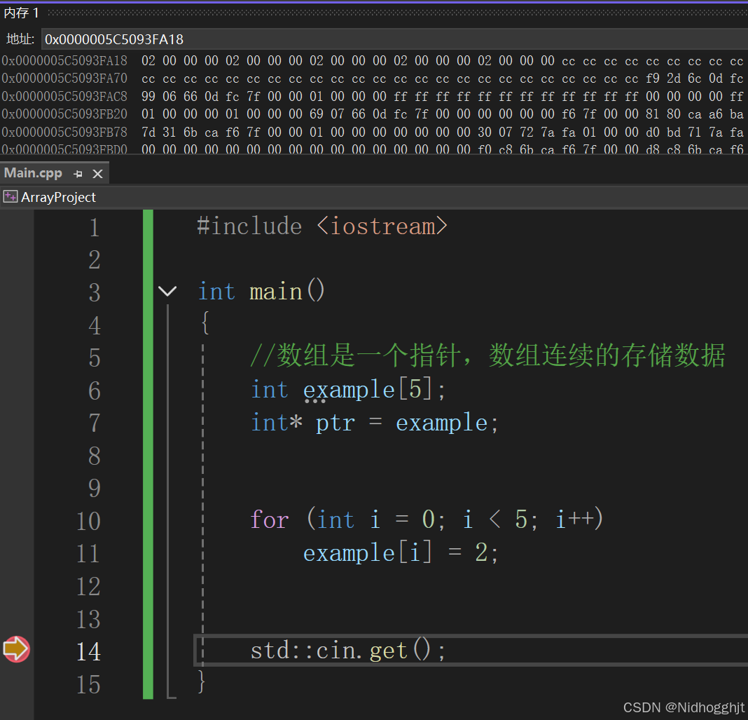The image size is (748, 720).
Task: Click the #include <iostream> line
Action: 322,226
